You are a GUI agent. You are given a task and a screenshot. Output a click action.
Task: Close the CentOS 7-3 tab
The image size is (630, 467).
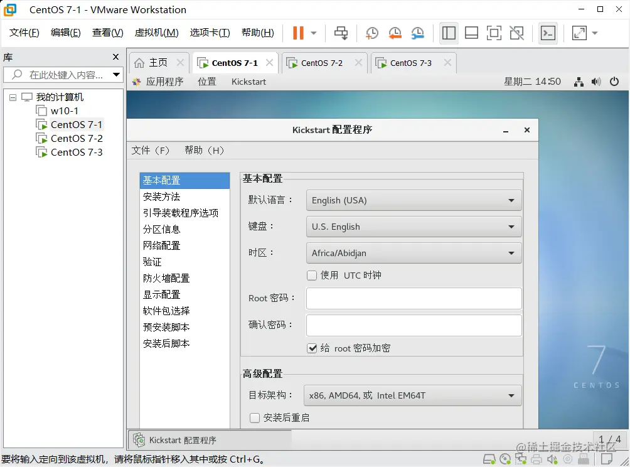(x=447, y=62)
